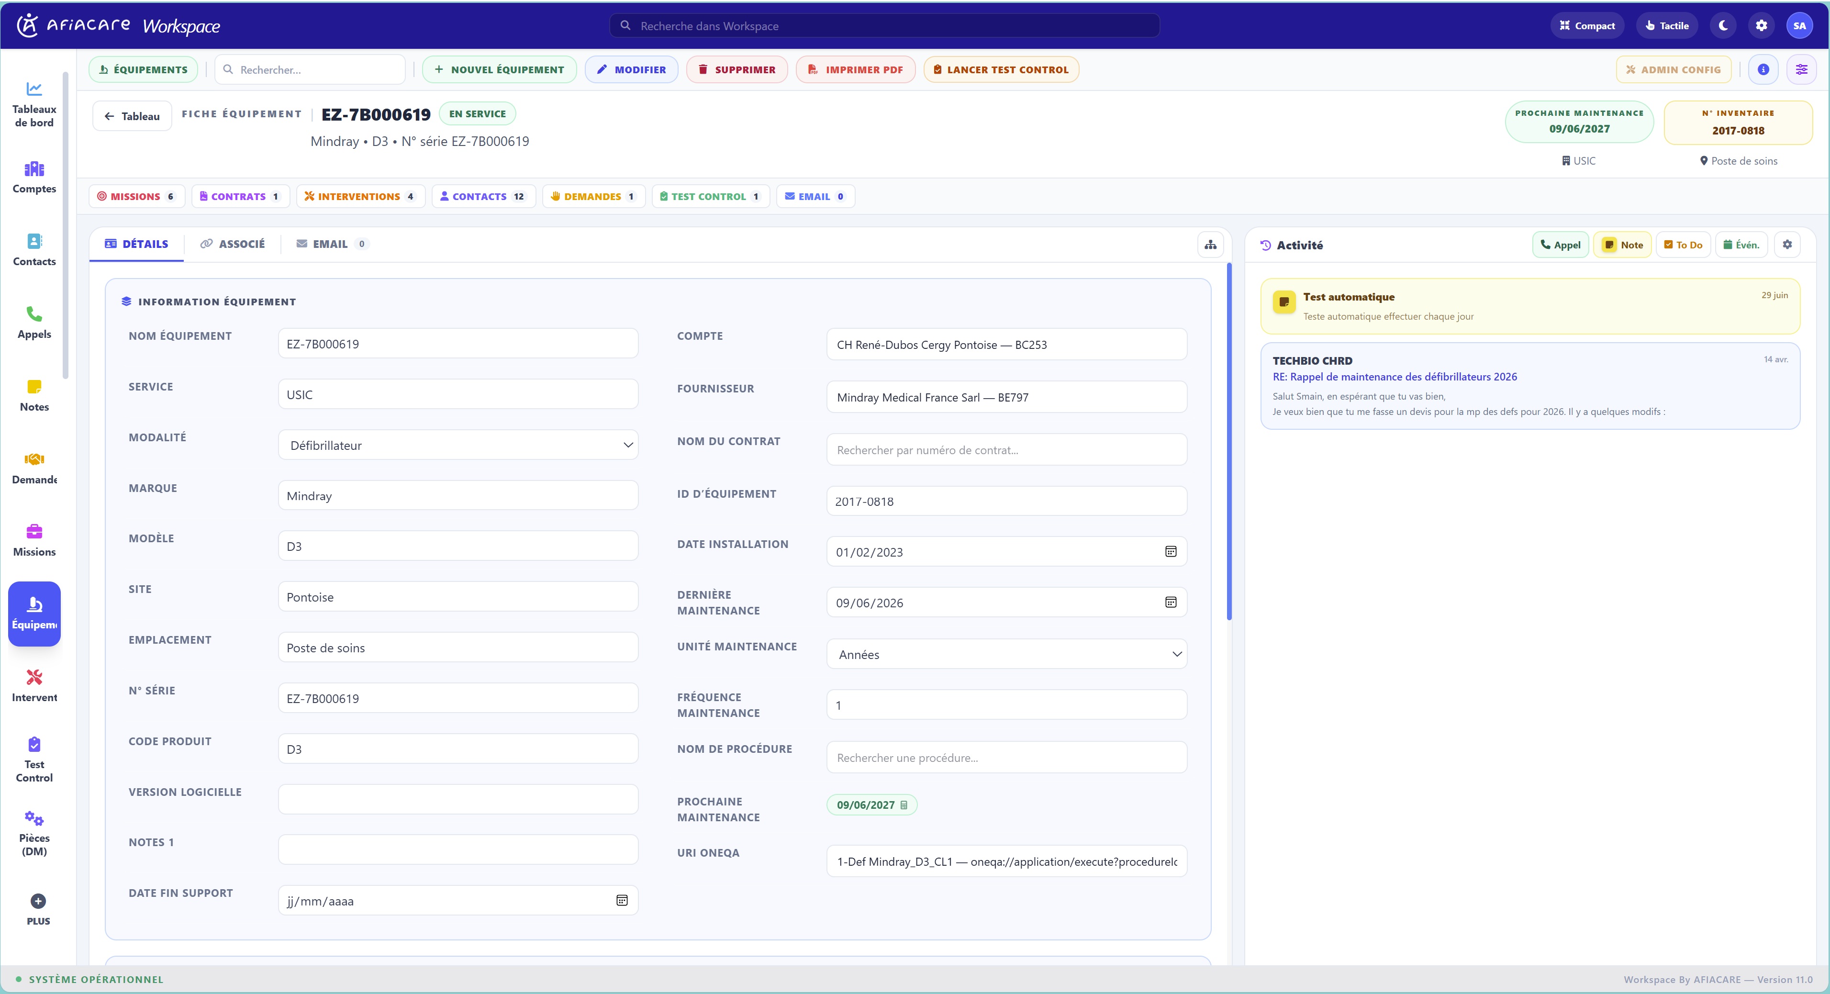Toggle Compact display mode
1830x994 pixels.
(x=1586, y=25)
